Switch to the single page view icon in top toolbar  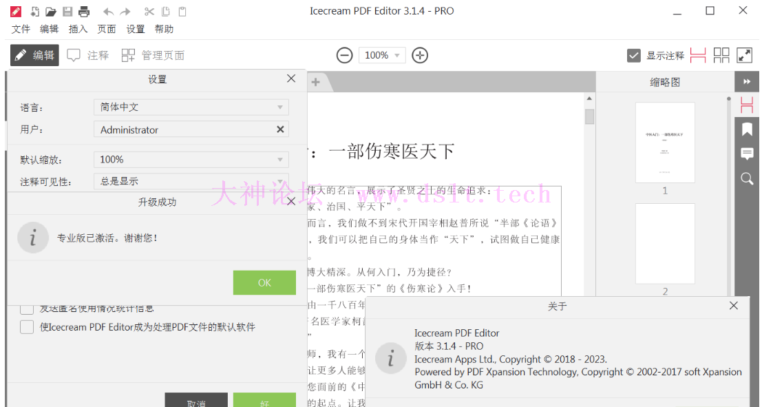(x=698, y=55)
